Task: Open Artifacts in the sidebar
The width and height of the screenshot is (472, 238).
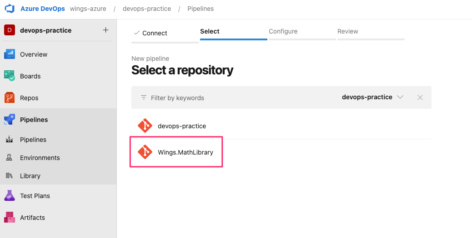Action: pyautogui.click(x=32, y=218)
